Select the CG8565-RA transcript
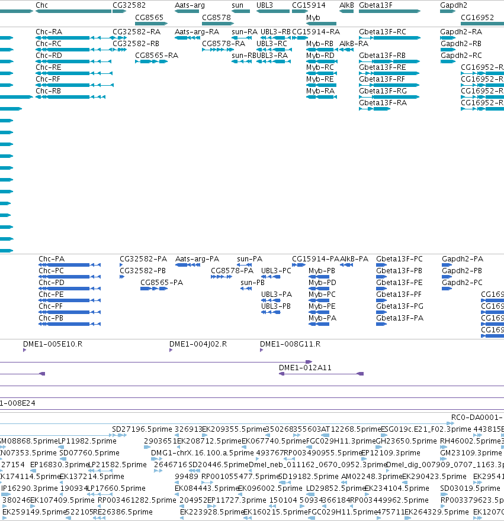Image resolution: width=504 pixels, height=521 pixels. pos(152,62)
